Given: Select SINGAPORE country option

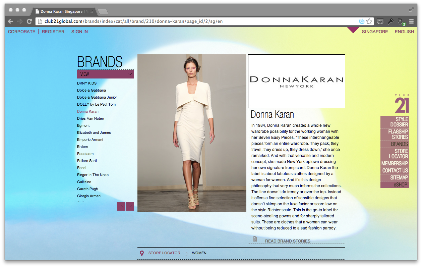Looking at the screenshot, I should (x=375, y=32).
